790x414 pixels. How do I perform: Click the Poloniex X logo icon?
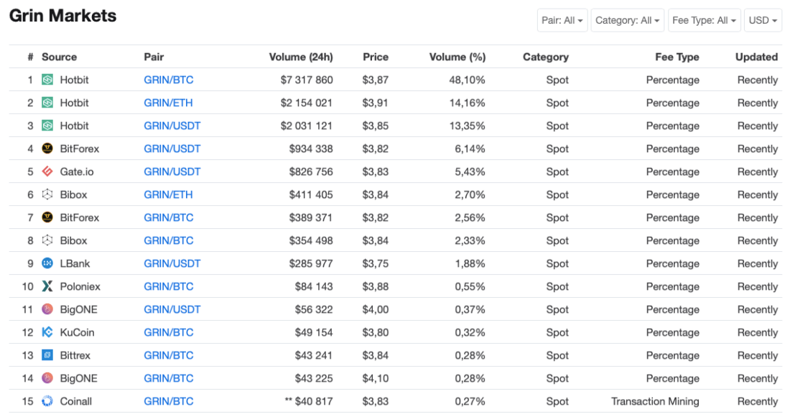click(47, 286)
